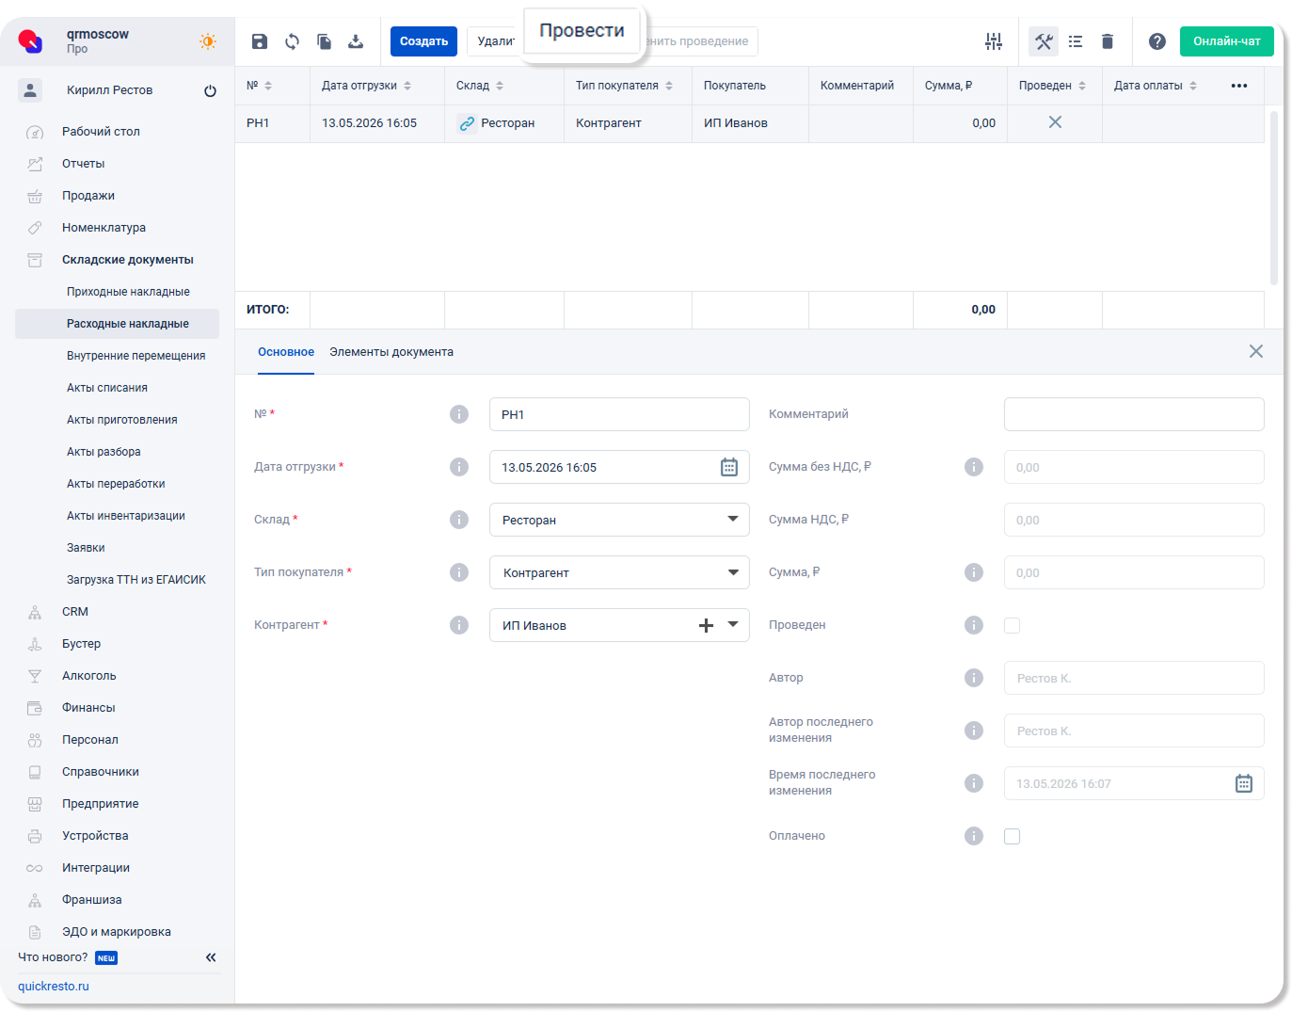Open the filter sliders icon
Screen dimensions: 1292x1012
(994, 41)
